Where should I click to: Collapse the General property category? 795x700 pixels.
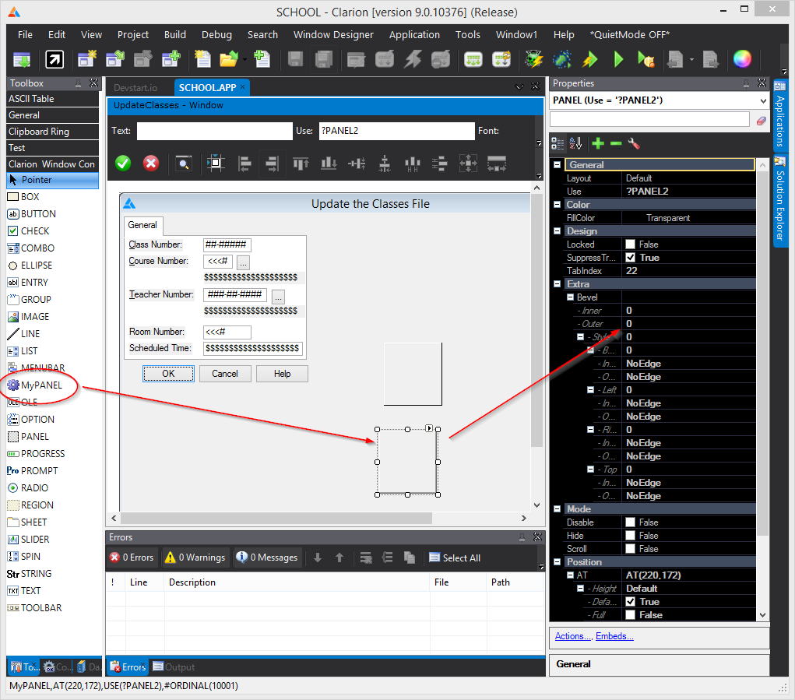[557, 164]
